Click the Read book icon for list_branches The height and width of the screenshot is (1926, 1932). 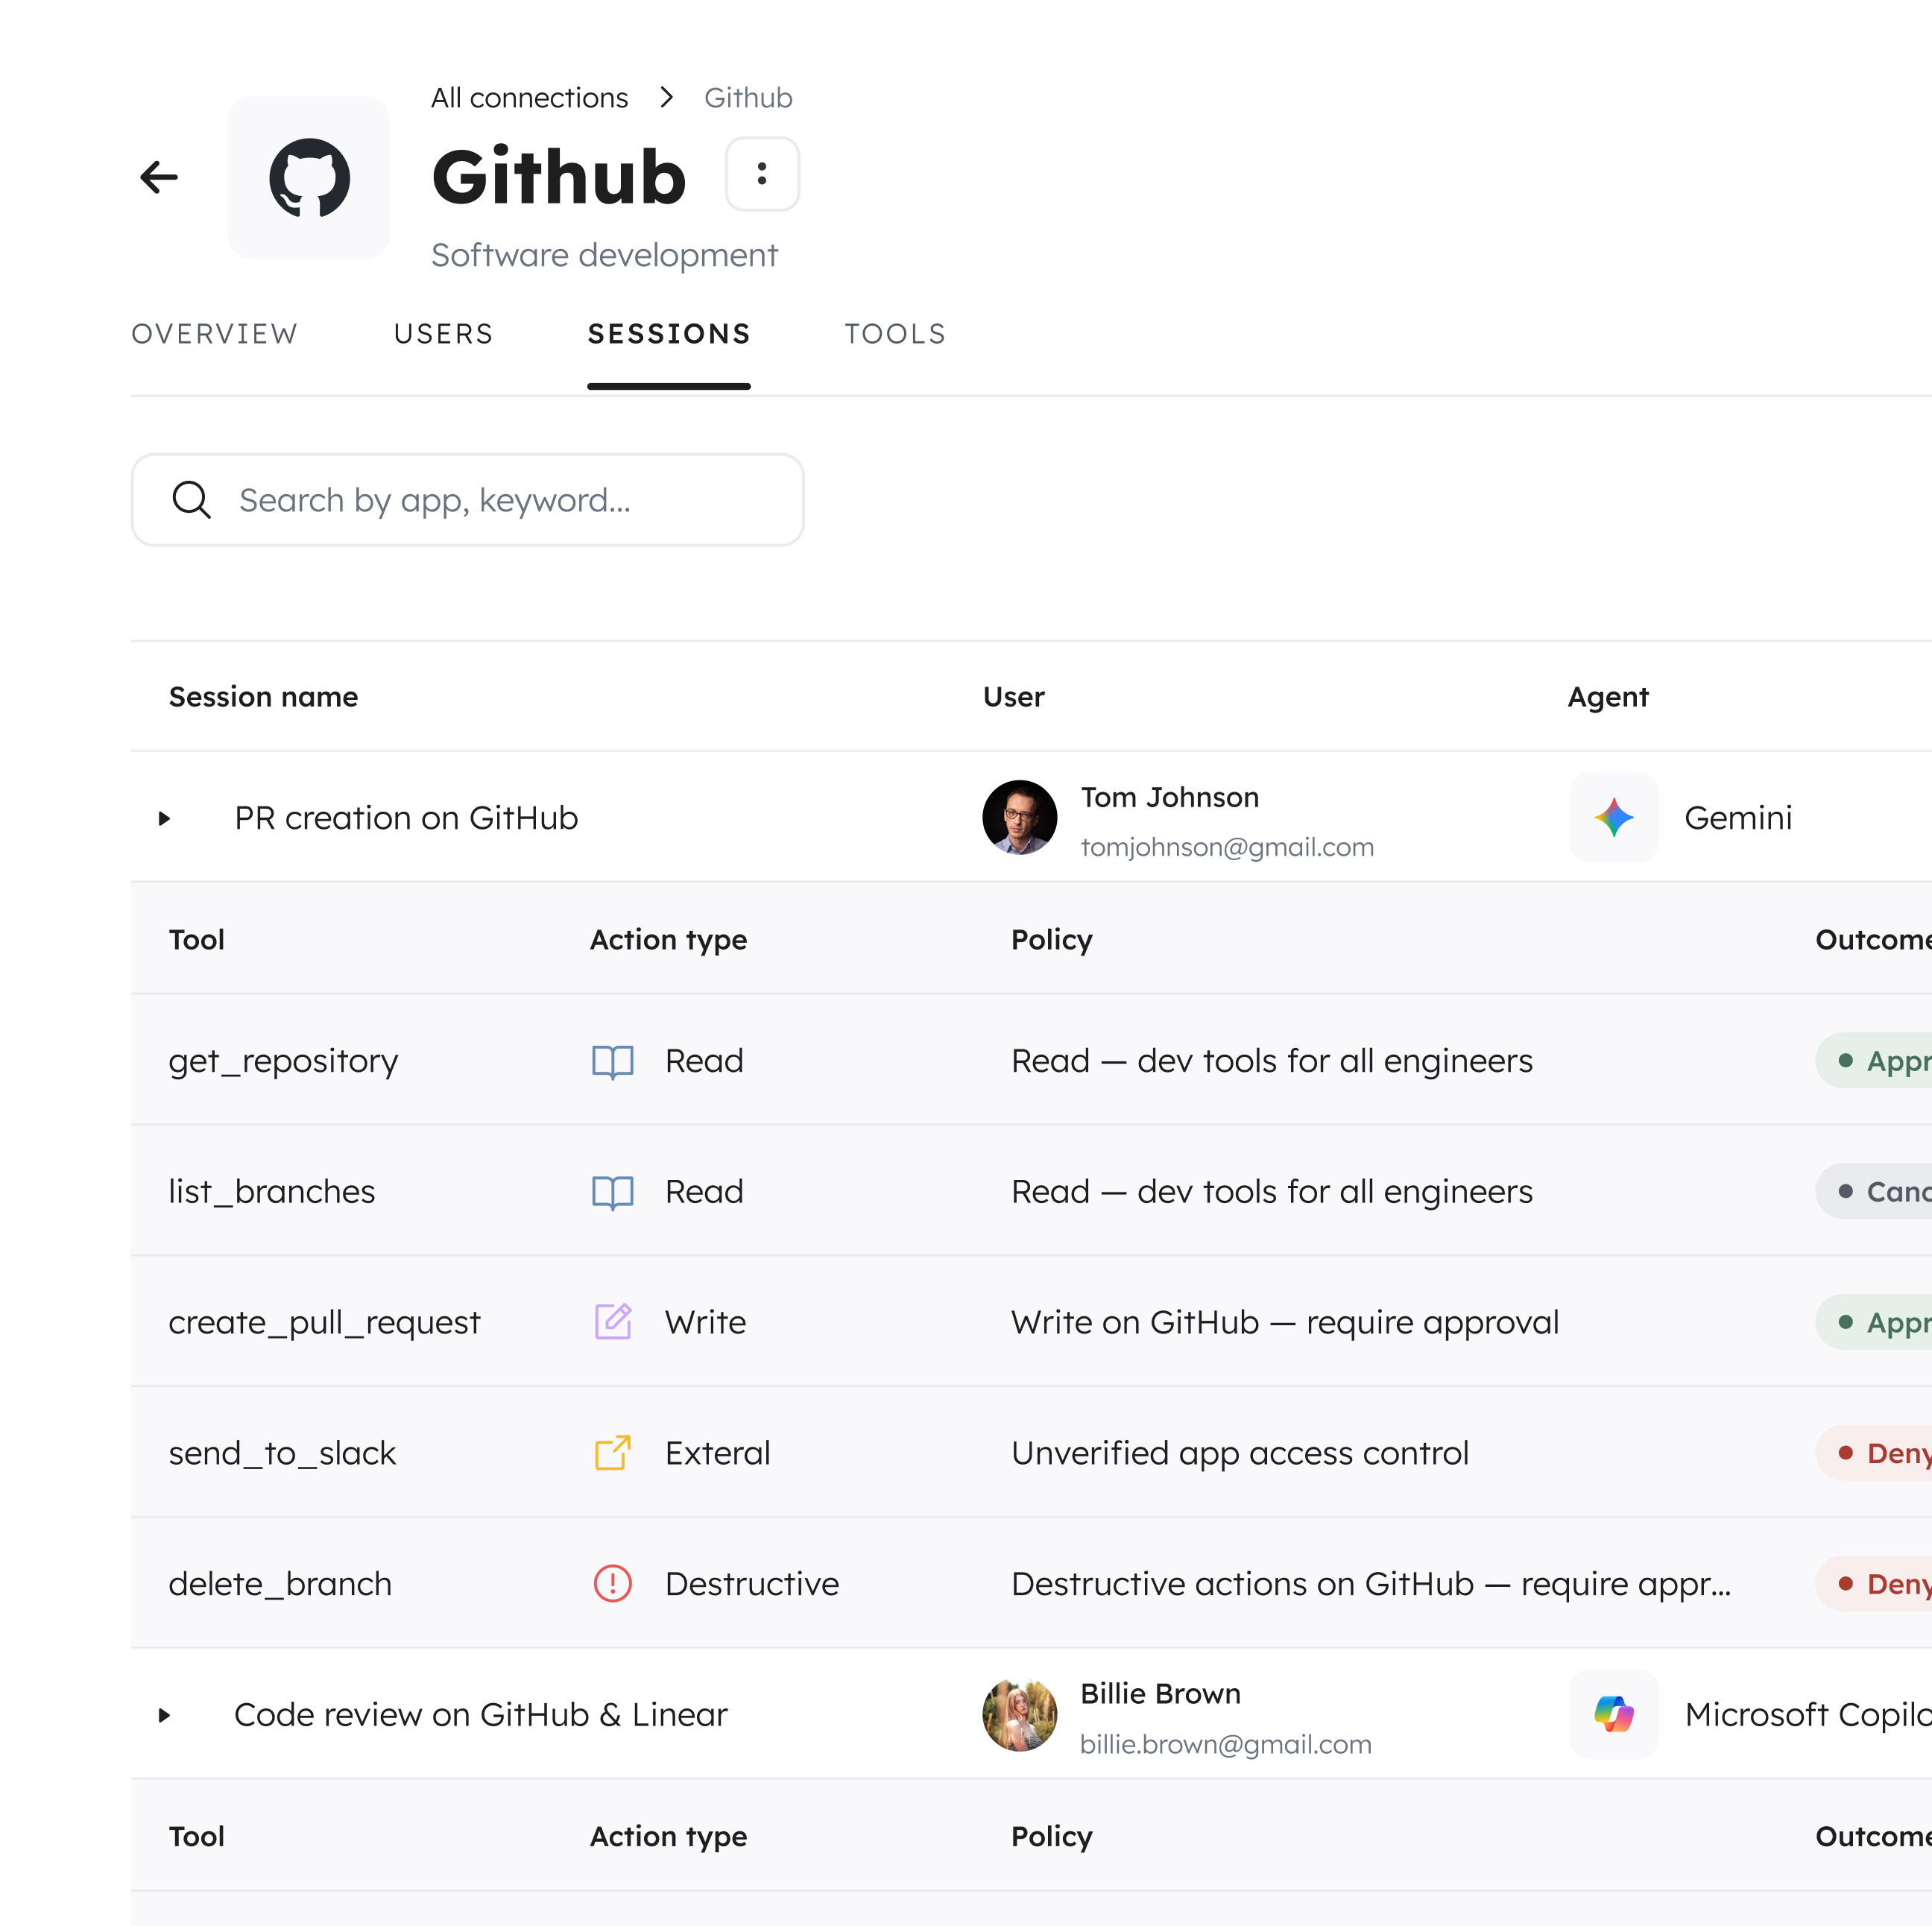click(612, 1192)
